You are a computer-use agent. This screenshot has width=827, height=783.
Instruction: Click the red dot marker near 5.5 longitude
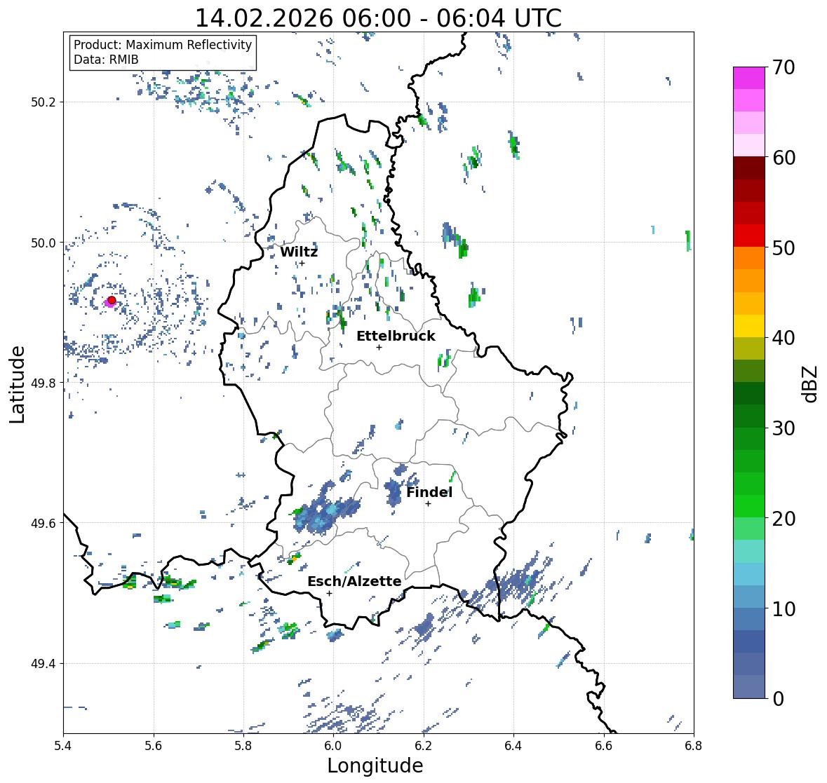(112, 300)
